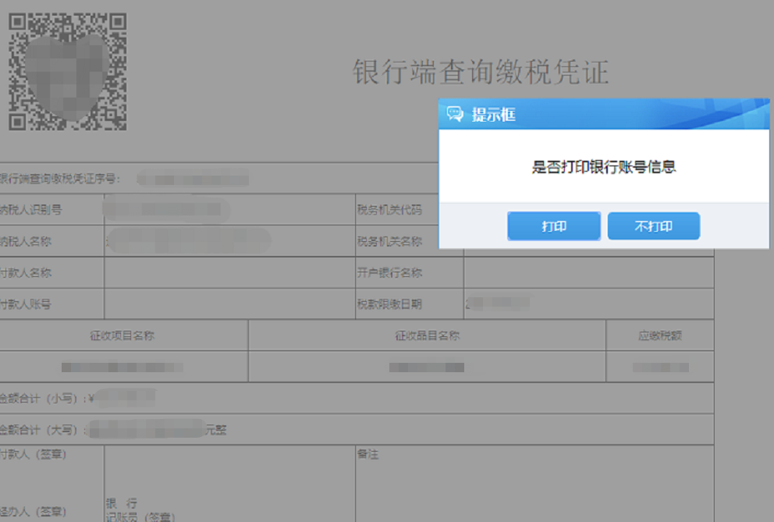Click the 经办人（签章） label
The width and height of the screenshot is (774, 522).
(x=33, y=512)
